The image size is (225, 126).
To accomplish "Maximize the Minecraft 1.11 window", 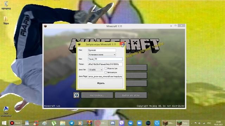I will [x=175, y=26].
